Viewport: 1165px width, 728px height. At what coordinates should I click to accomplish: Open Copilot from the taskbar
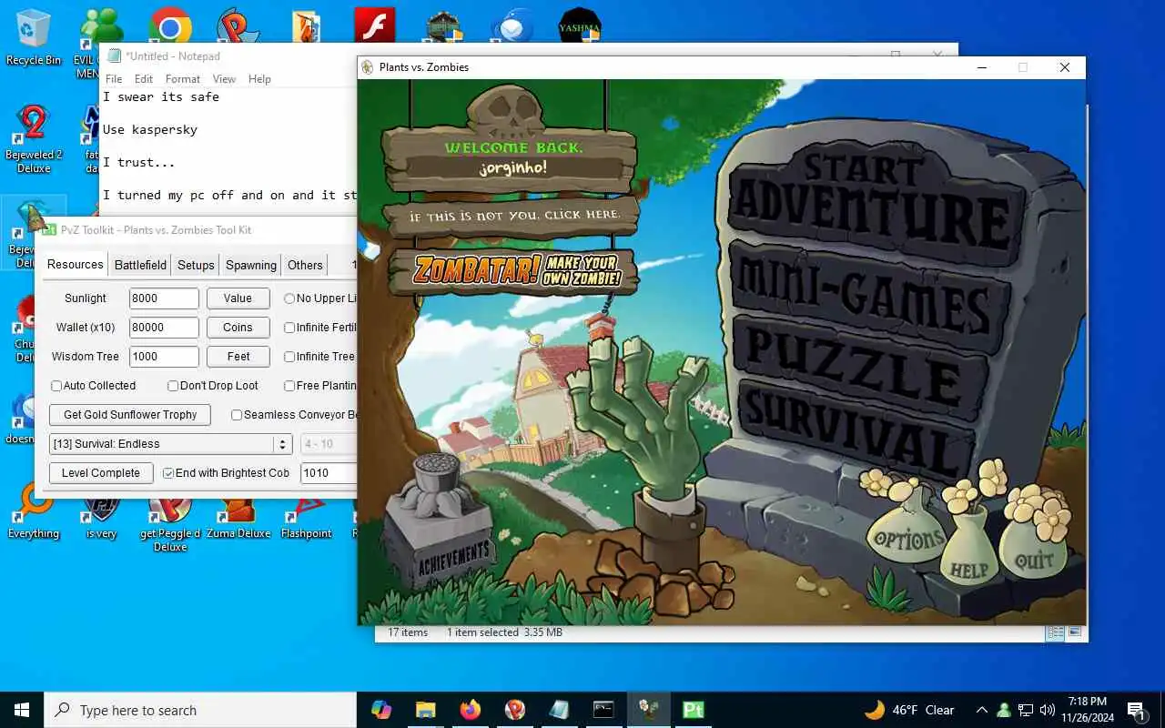coord(381,710)
